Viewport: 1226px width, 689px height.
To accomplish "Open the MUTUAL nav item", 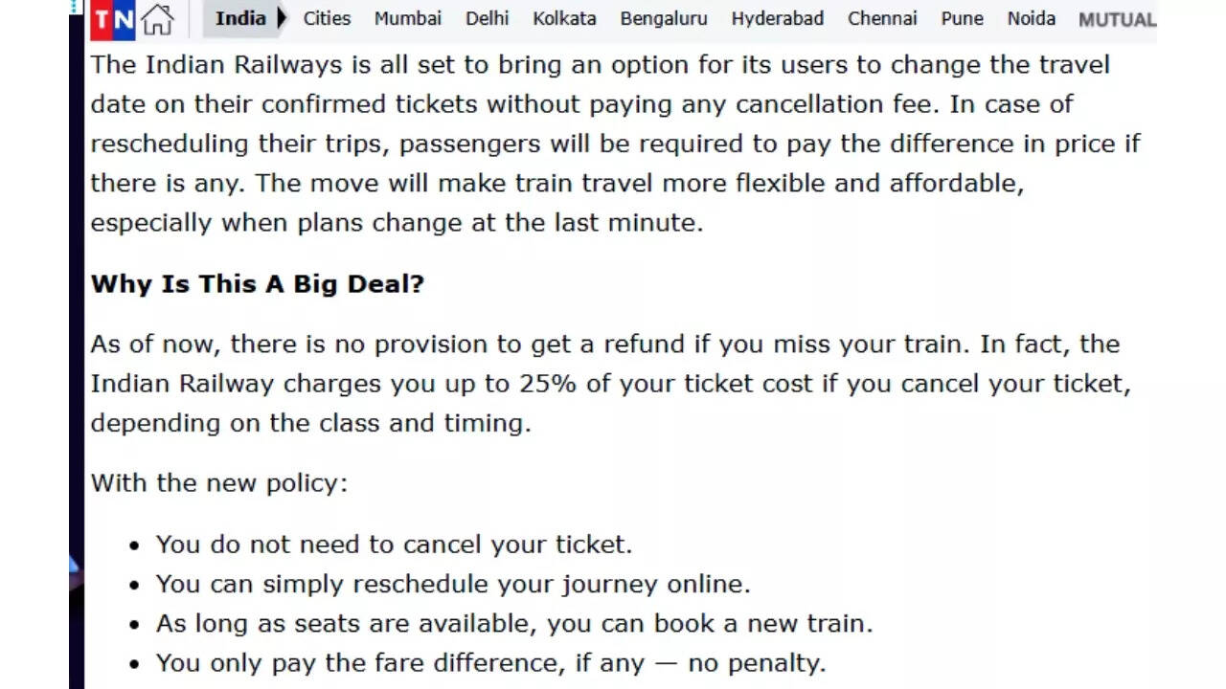I will (1117, 19).
